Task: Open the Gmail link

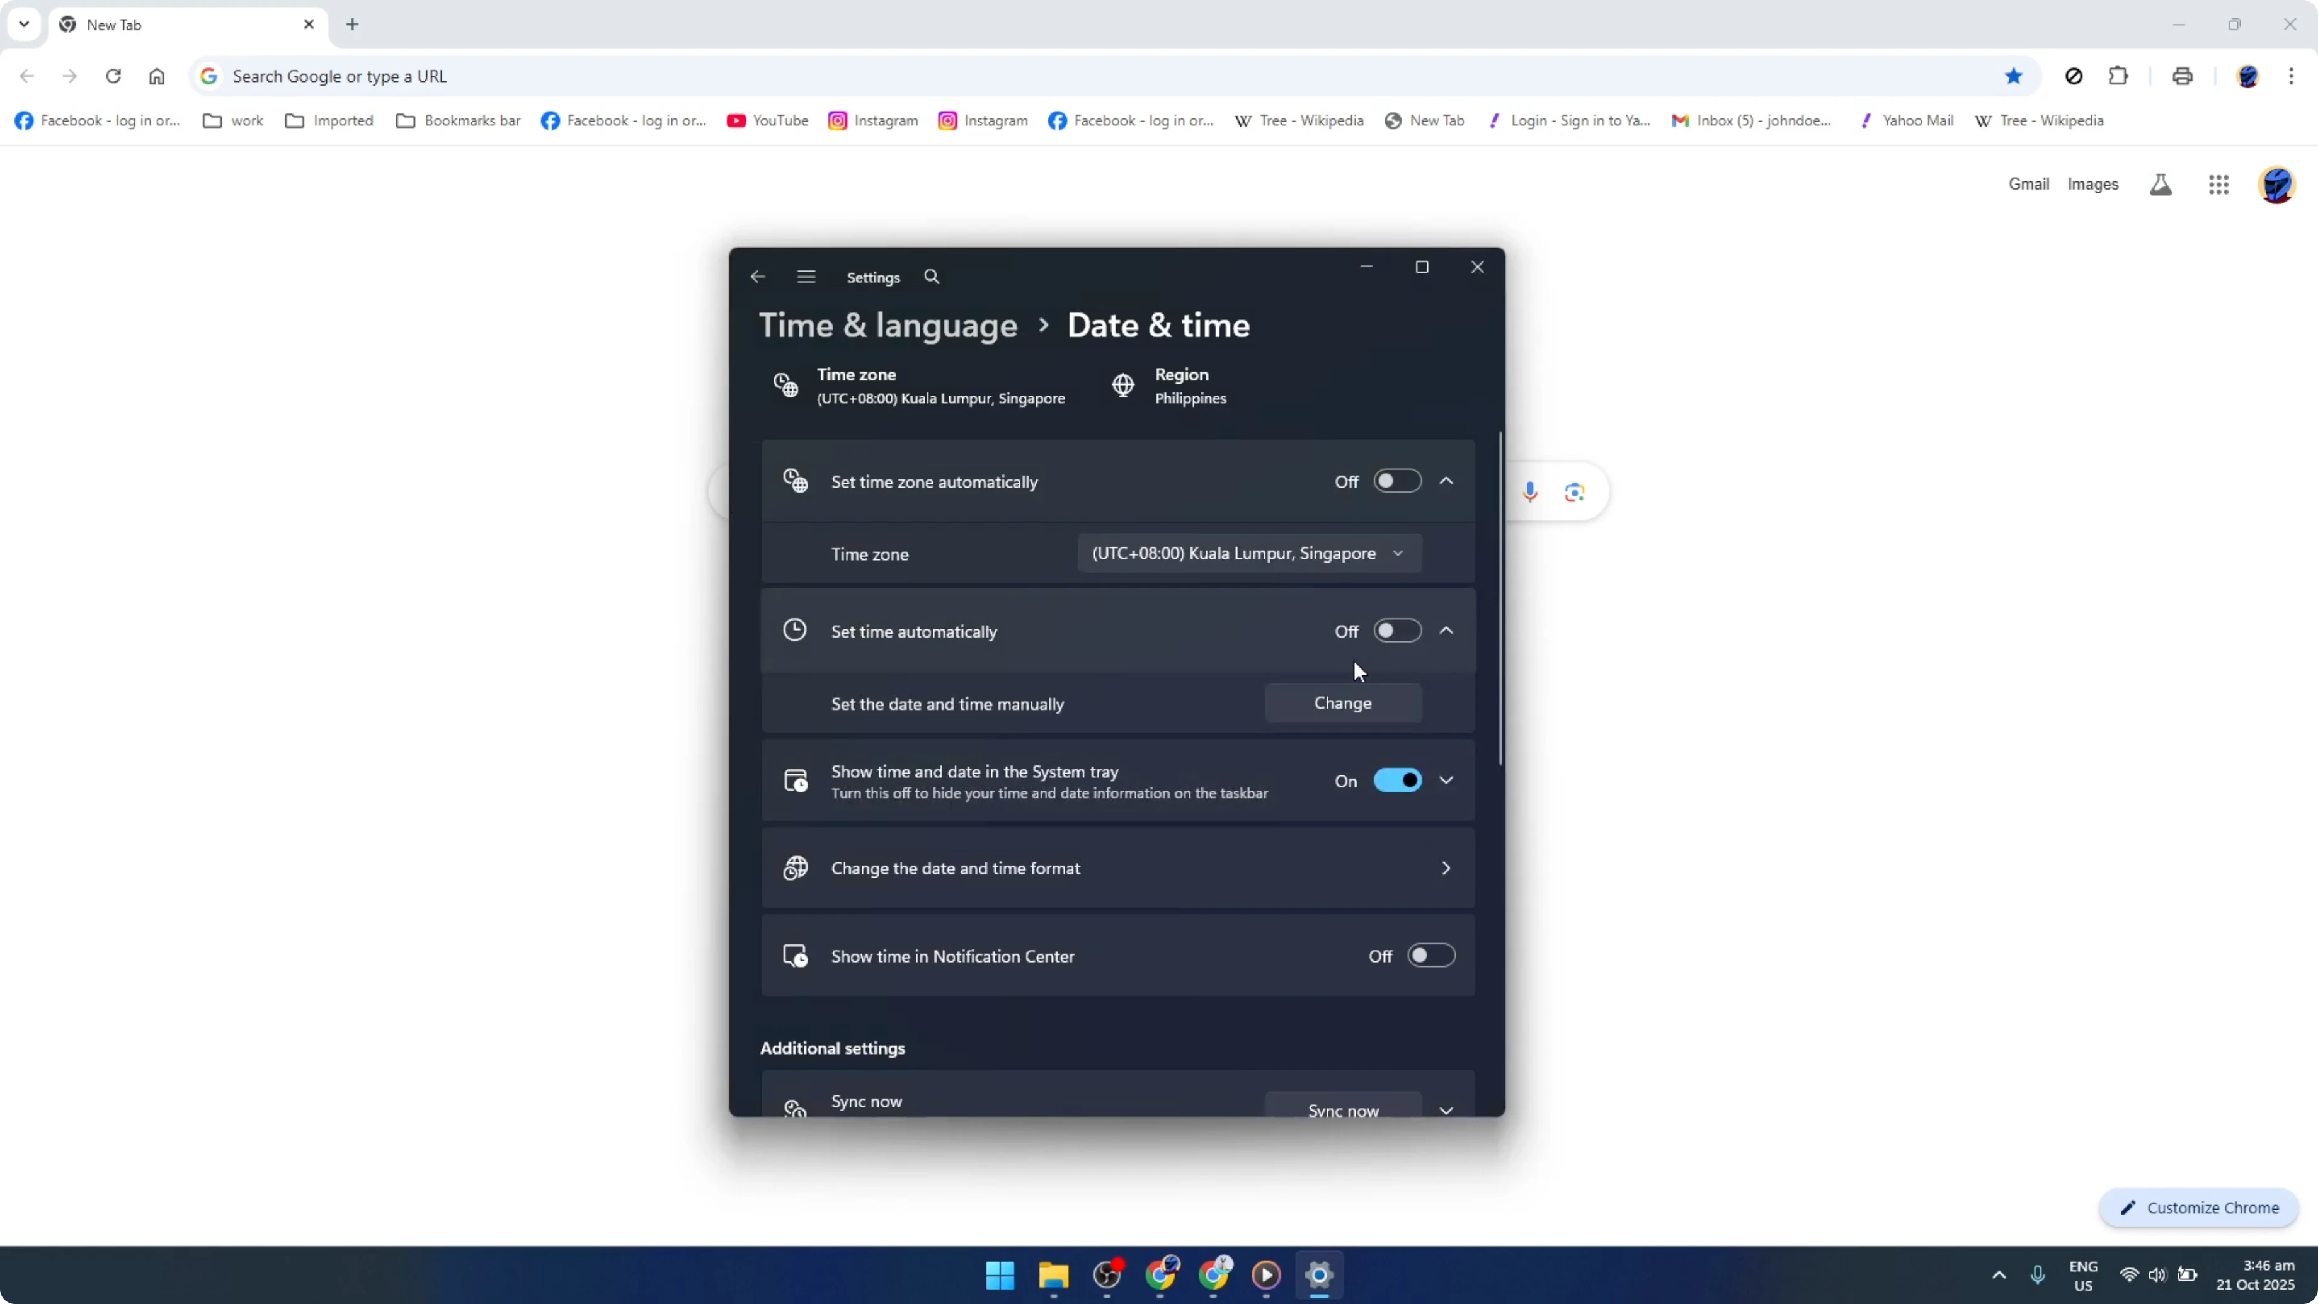Action: coord(2030,183)
